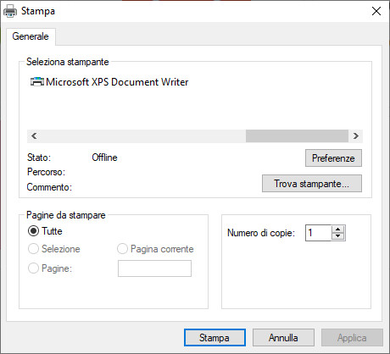390x354 pixels.
Task: Focus the Numero di copie field
Action: coord(318,233)
